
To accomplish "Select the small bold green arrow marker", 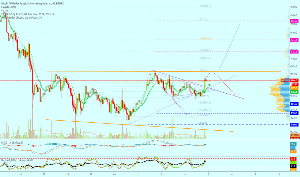I will 210,85.
